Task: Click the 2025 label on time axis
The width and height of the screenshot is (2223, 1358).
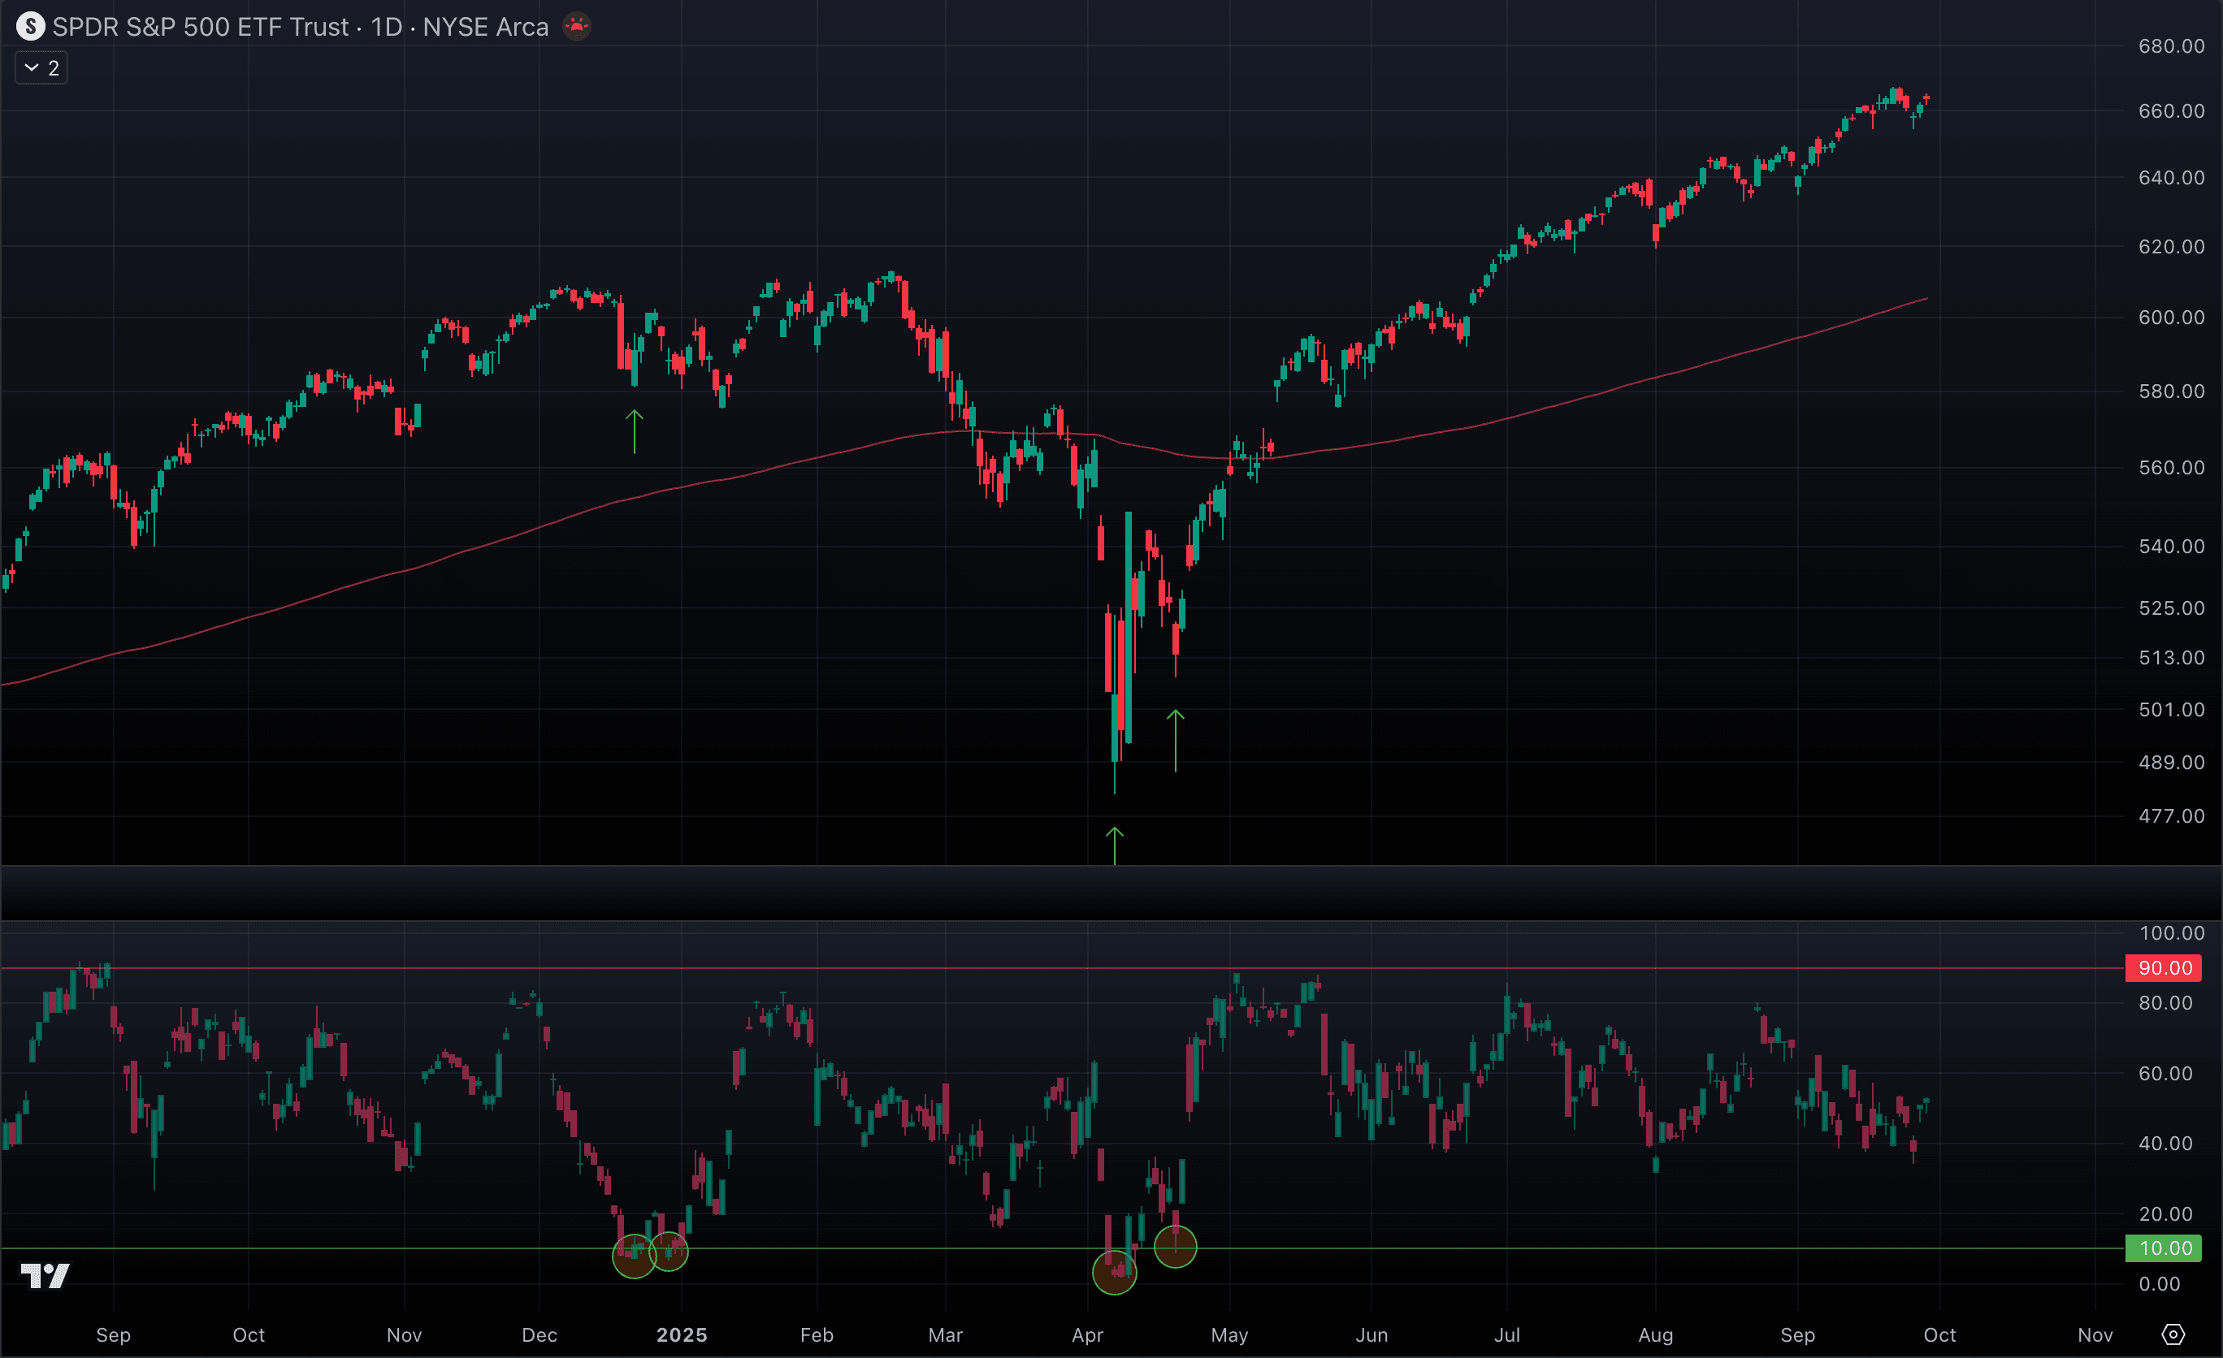Action: [x=681, y=1334]
